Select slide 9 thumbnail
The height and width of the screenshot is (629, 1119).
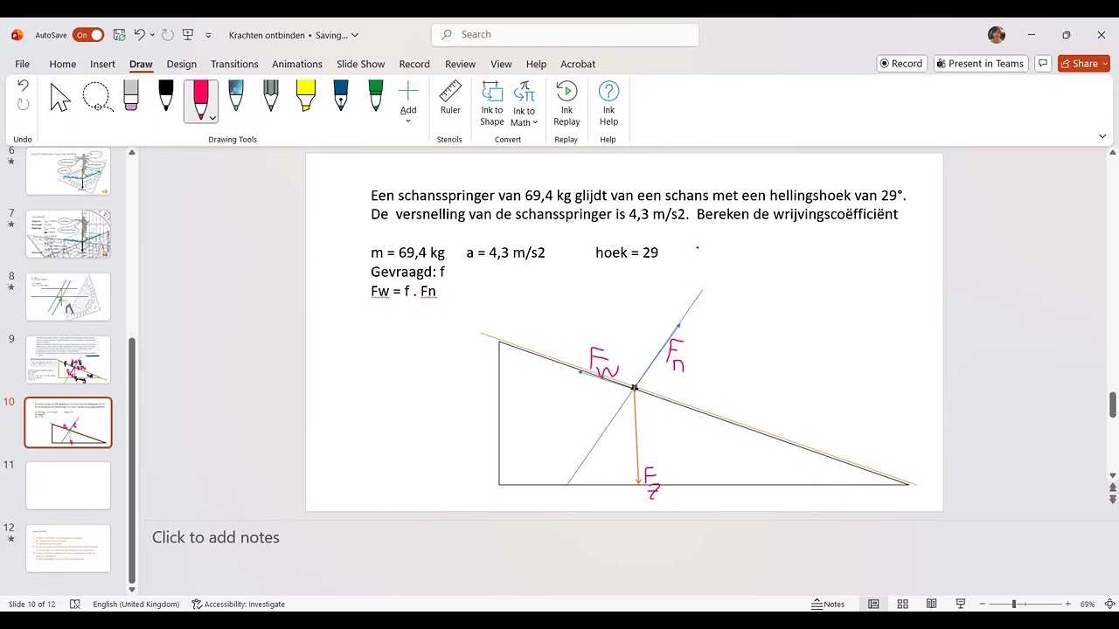click(68, 359)
